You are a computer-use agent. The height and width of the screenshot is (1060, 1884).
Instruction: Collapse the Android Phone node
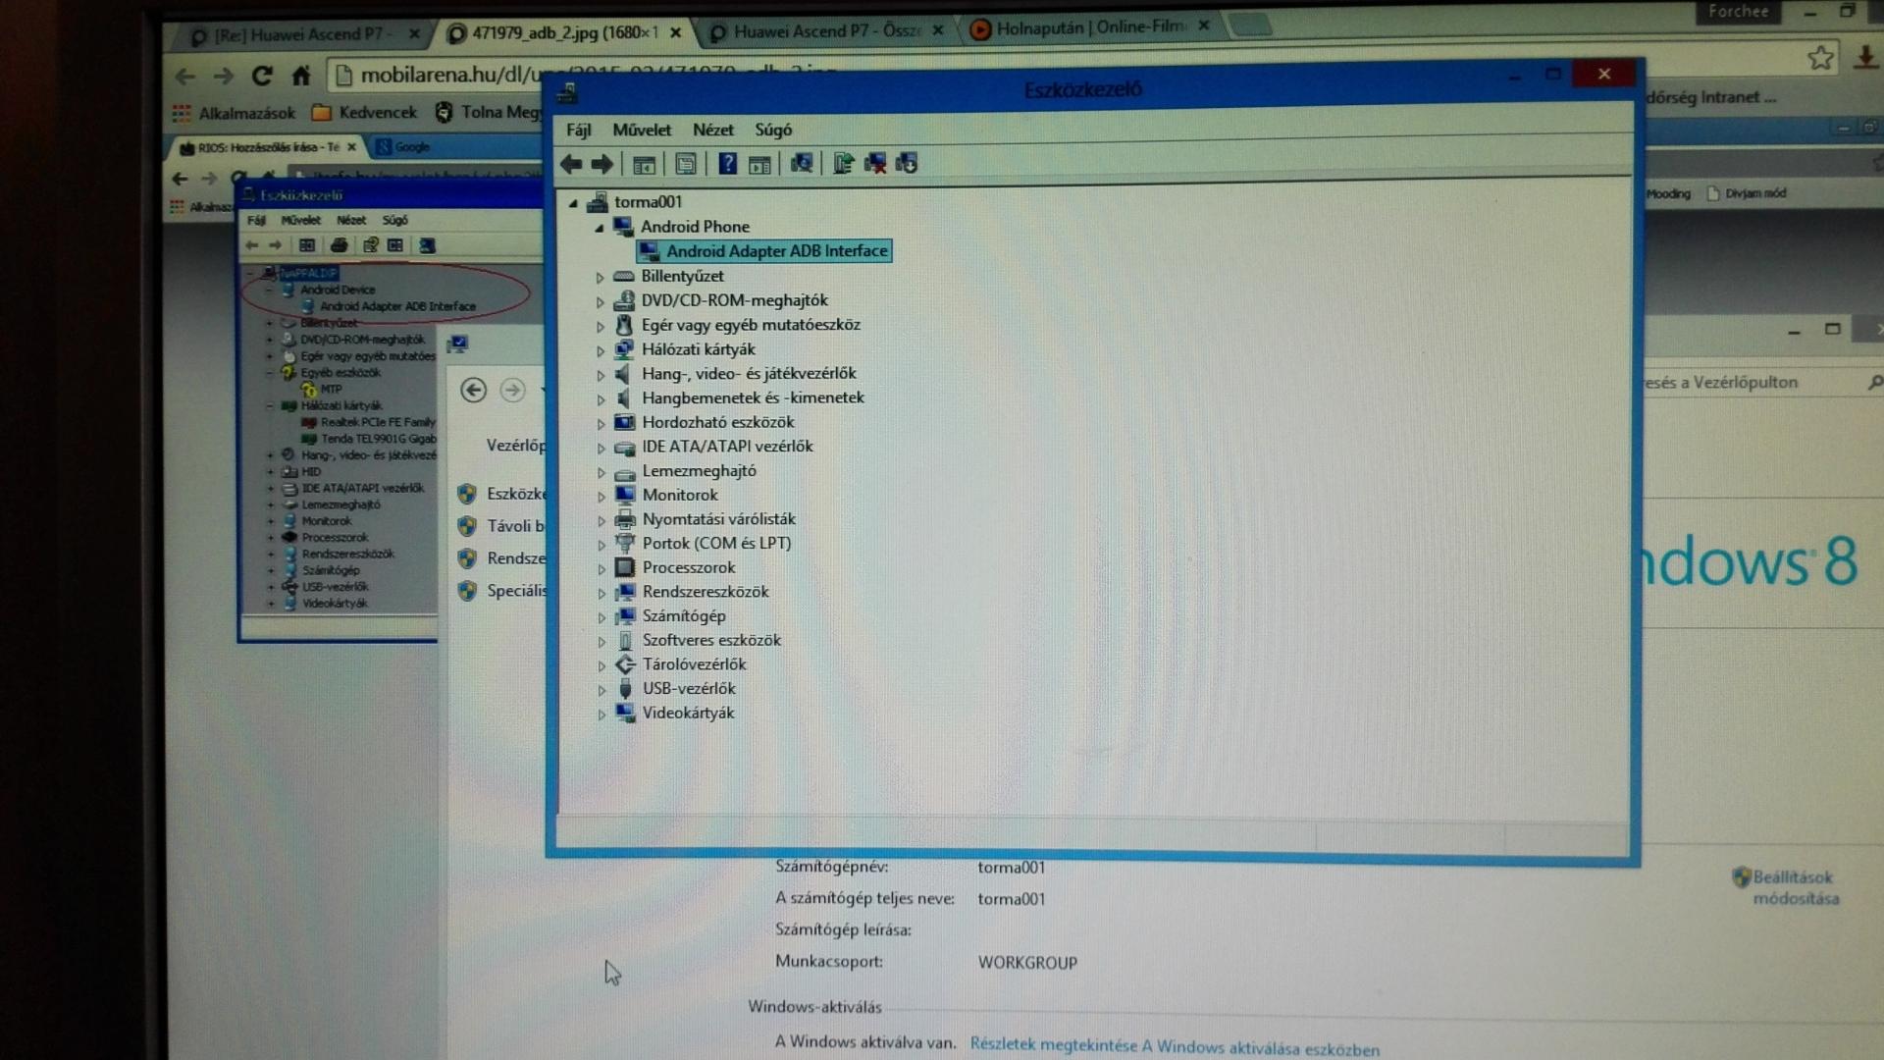600,228
